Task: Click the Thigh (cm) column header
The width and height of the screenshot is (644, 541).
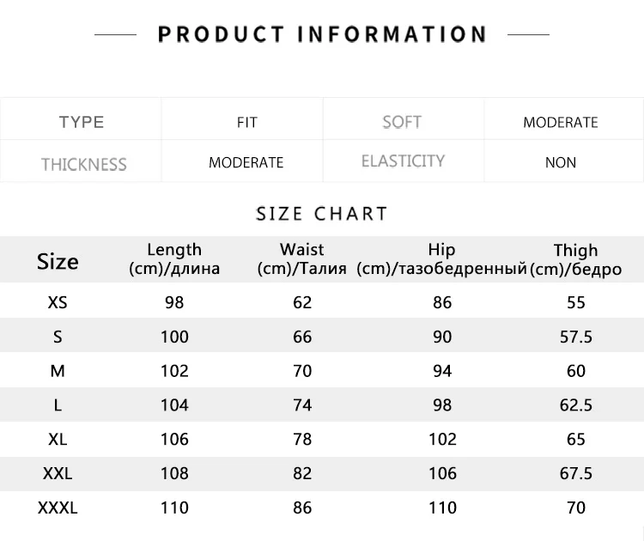Action: click(576, 260)
